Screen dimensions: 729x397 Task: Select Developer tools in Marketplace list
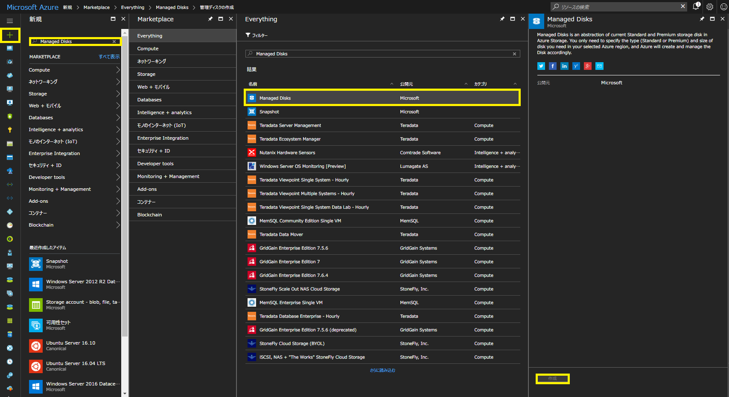pos(183,164)
